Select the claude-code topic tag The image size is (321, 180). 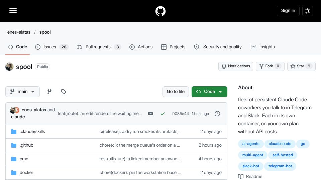[x=280, y=144]
